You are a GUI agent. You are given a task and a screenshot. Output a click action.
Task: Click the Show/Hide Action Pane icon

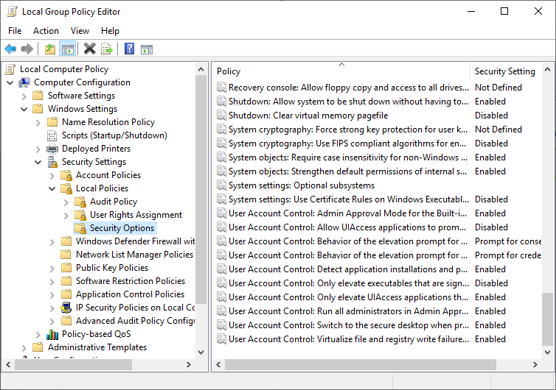click(x=147, y=49)
